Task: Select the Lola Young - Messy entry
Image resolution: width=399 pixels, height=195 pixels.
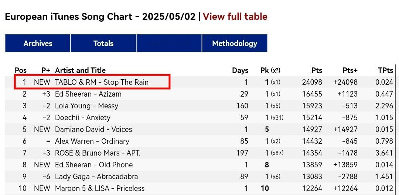Action: [x=86, y=106]
